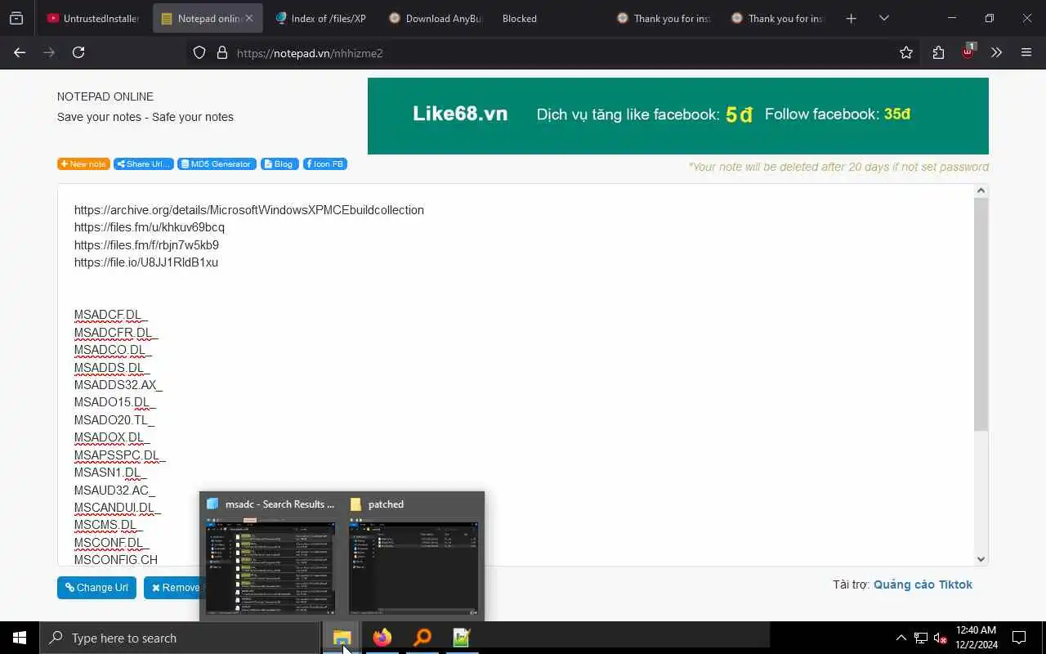Click File Explorer taskbar icon
Screen dimensions: 1046x654
click(342, 638)
